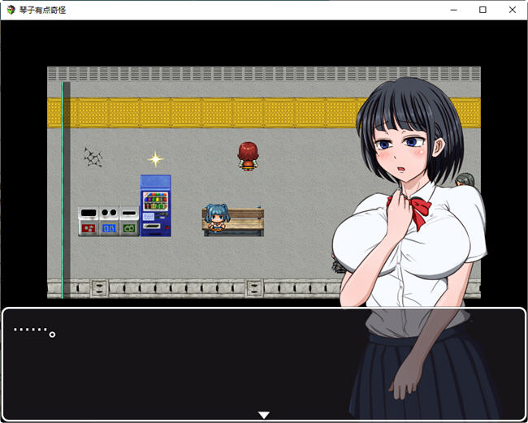Click the green pole on left edge
Image resolution: width=528 pixels, height=423 pixels.
pos(66,187)
